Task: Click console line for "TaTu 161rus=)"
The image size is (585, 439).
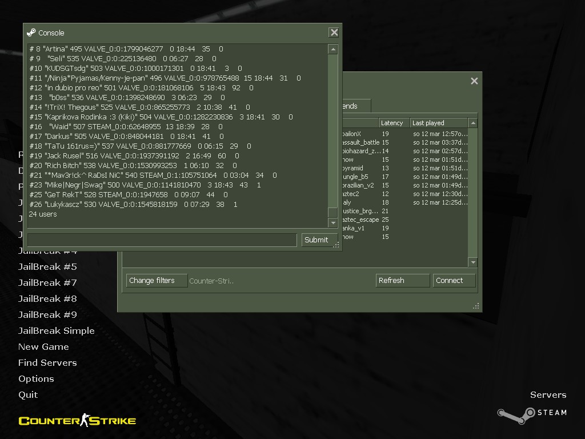Action: click(x=141, y=146)
